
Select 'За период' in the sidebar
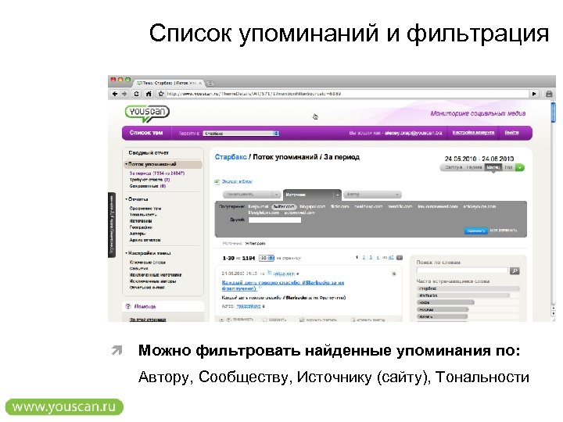coord(157,173)
